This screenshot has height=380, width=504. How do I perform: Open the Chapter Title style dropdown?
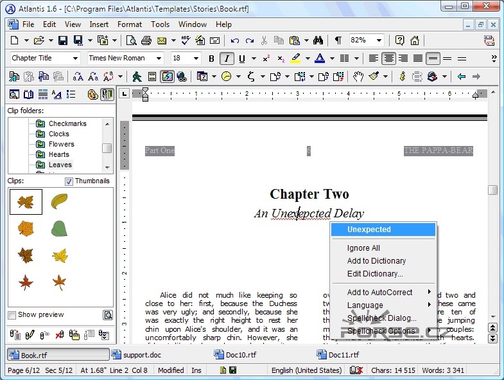point(75,59)
